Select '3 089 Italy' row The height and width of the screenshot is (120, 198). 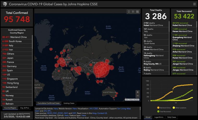pos(16,45)
